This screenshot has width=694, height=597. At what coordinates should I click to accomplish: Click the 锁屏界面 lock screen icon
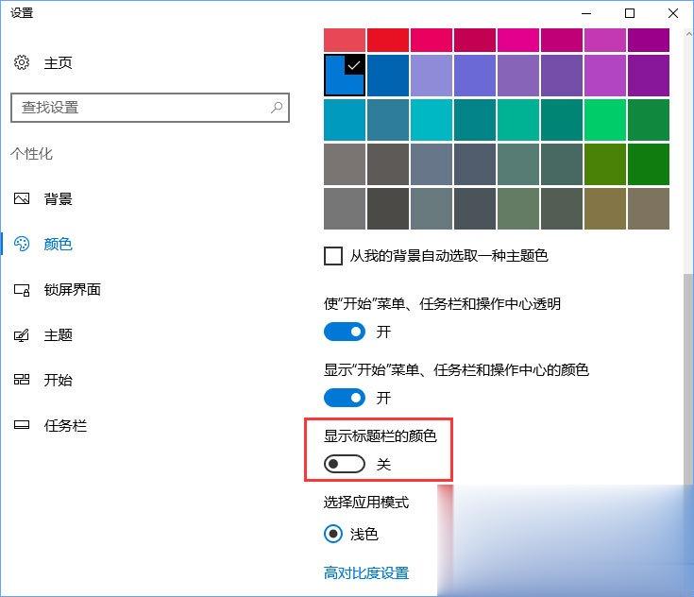click(x=21, y=290)
